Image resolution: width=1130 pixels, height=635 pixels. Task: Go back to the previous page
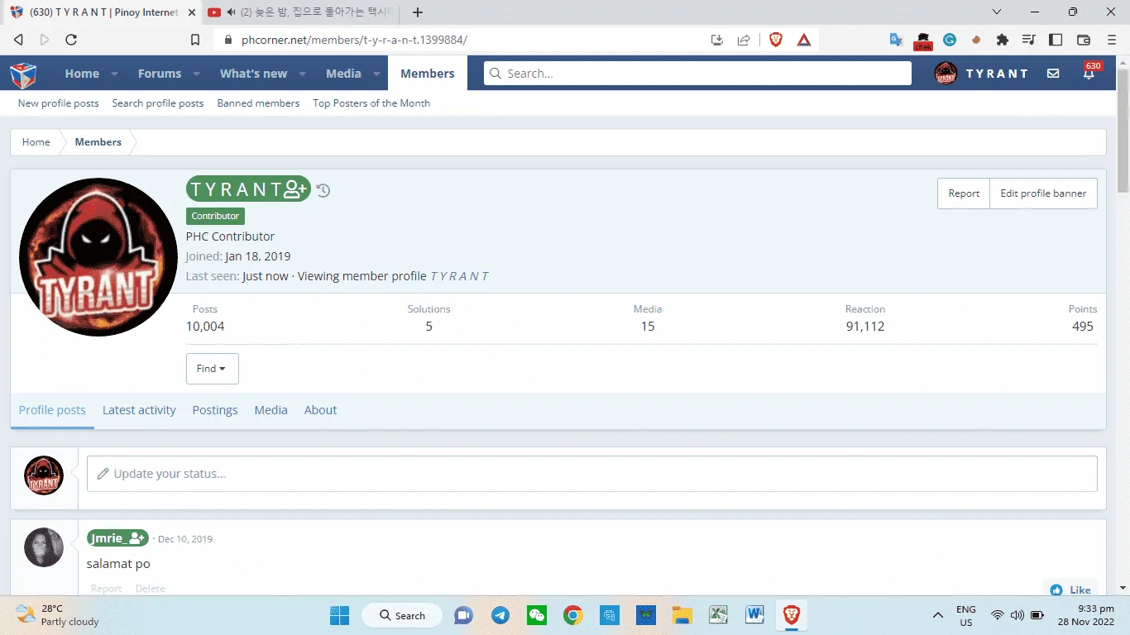pyautogui.click(x=18, y=40)
